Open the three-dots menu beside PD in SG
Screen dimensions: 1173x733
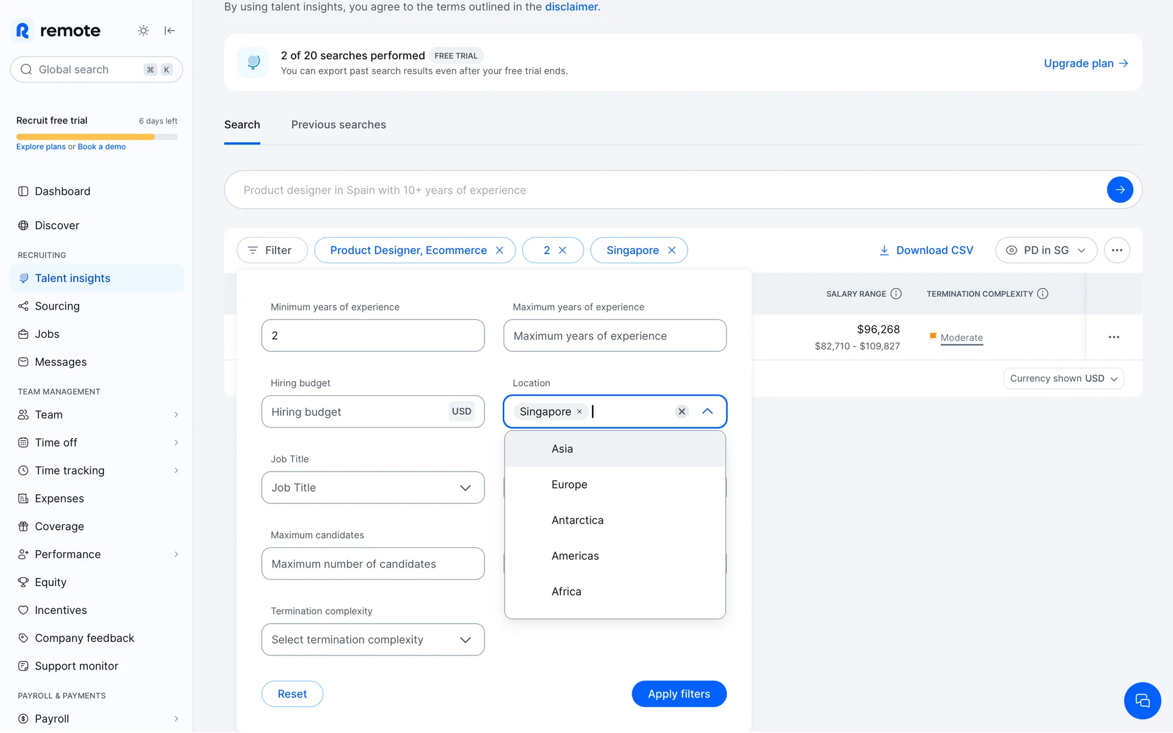pos(1117,250)
